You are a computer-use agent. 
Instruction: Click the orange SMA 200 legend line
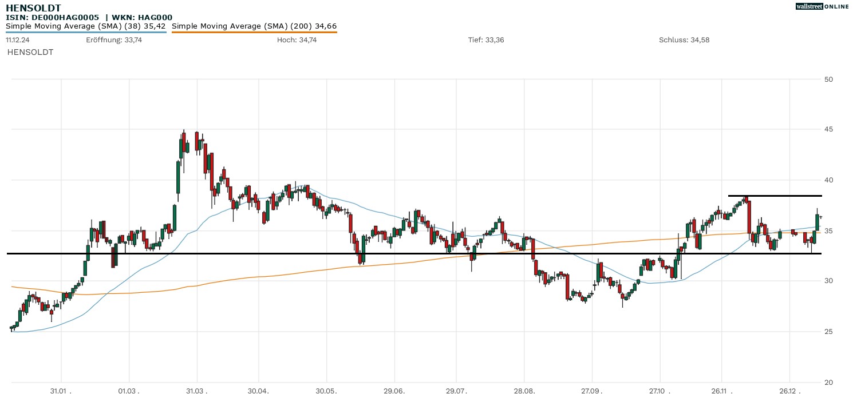[x=254, y=32]
